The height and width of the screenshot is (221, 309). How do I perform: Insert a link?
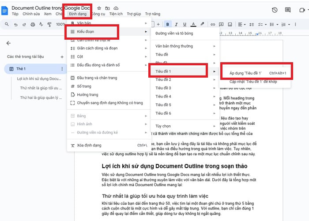[x=213, y=24]
